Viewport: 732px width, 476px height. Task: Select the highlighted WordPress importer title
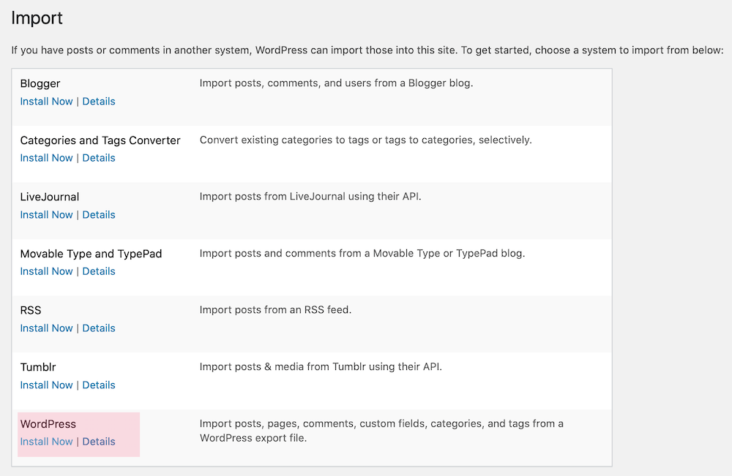(x=48, y=424)
